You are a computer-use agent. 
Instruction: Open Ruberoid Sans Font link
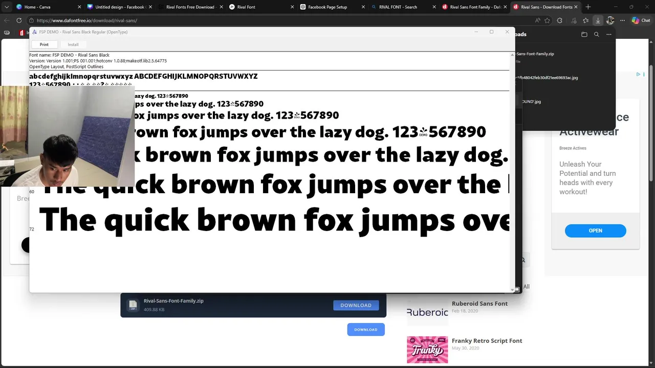tap(479, 304)
